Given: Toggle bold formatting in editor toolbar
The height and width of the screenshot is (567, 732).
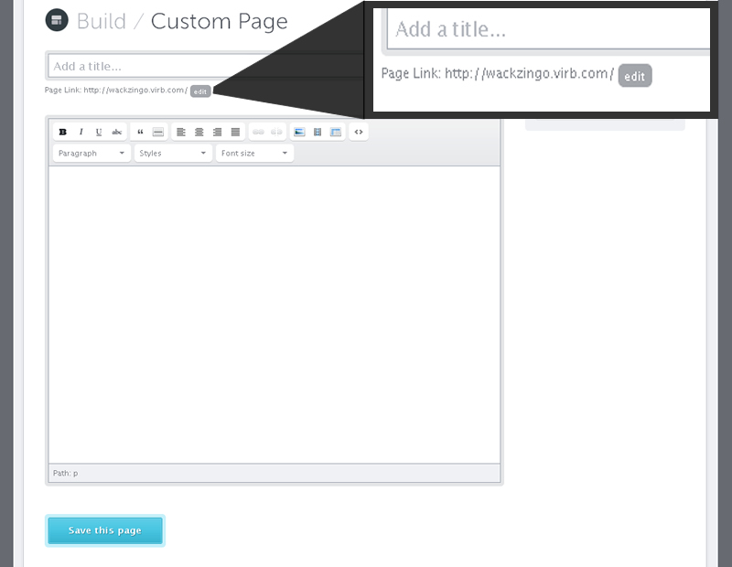Looking at the screenshot, I should coord(62,132).
